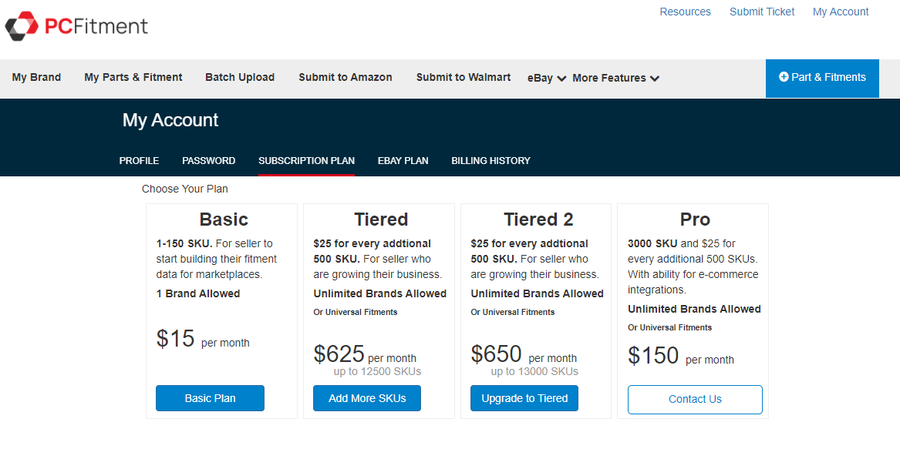Choose the Basic Plan button
This screenshot has height=449, width=900.
pyautogui.click(x=210, y=398)
